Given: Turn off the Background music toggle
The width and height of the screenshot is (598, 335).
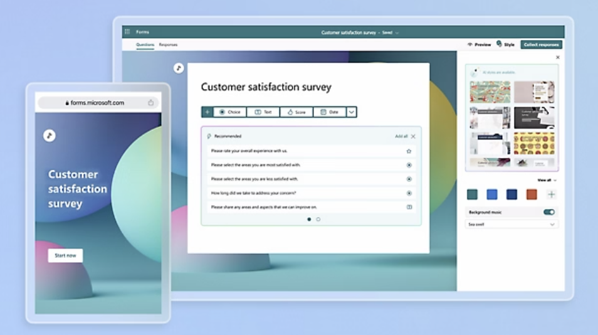Looking at the screenshot, I should tap(549, 213).
